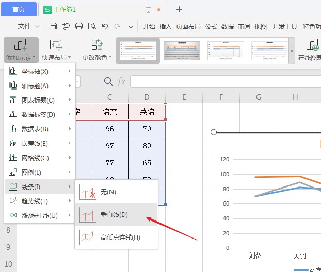This screenshot has width=321, height=272.
Task: Click the Undo arrow
Action: pyautogui.click(x=105, y=26)
